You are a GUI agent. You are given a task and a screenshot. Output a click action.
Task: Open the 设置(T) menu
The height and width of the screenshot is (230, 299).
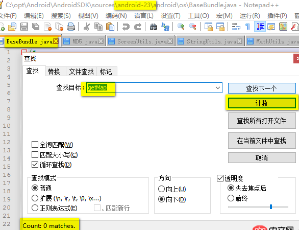pyautogui.click(x=170, y=15)
